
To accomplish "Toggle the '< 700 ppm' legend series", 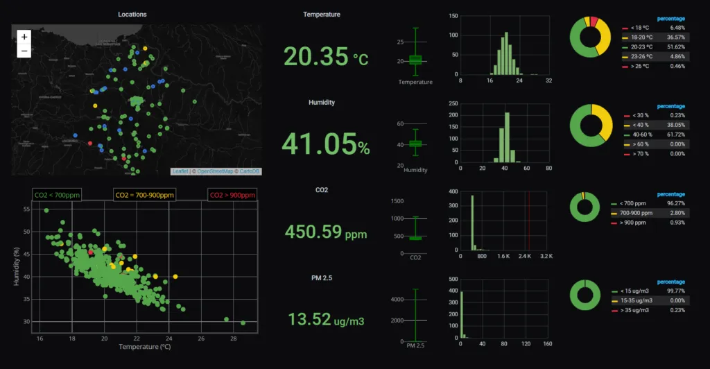I will click(632, 203).
